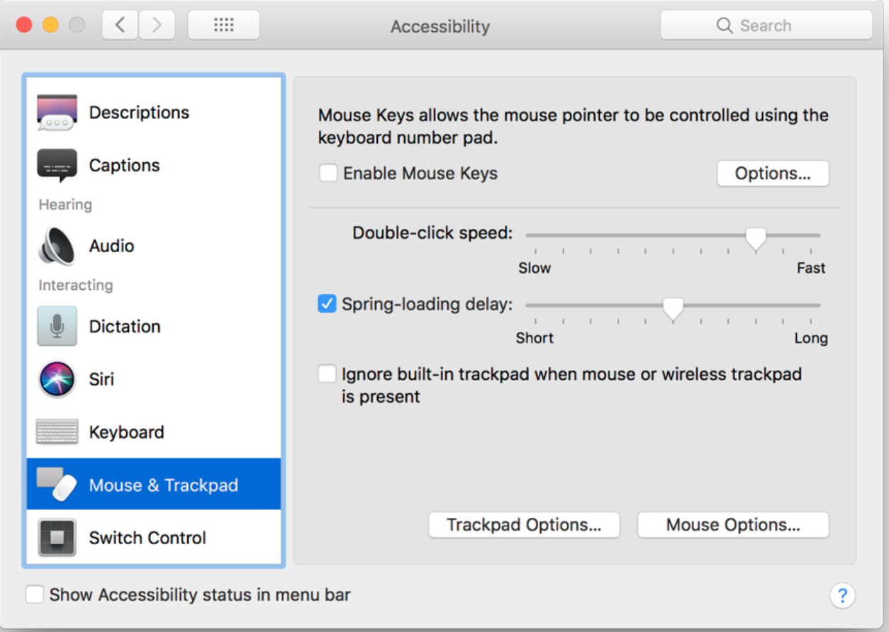Open Captions settings via its icon

tap(56, 164)
